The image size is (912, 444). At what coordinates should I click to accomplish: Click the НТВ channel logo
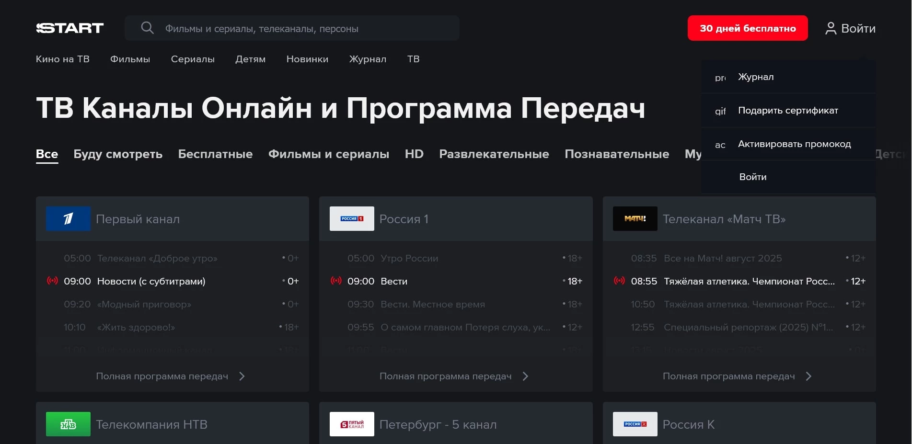pos(67,424)
